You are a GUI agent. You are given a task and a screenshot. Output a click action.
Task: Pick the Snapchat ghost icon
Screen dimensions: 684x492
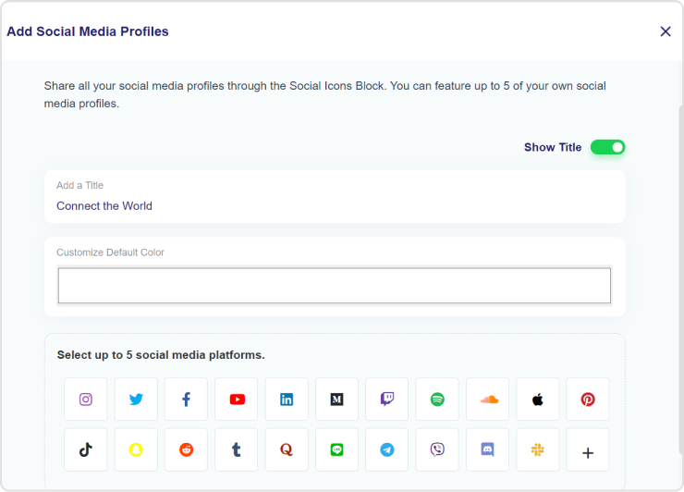(136, 449)
